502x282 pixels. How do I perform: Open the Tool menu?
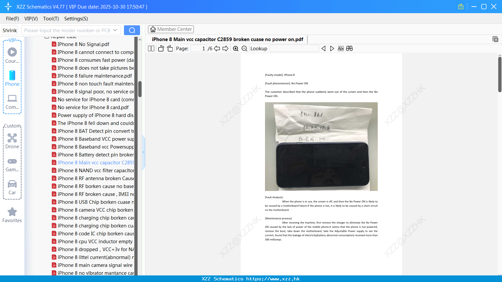(x=51, y=19)
